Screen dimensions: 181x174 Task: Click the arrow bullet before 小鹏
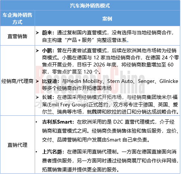(37, 51)
